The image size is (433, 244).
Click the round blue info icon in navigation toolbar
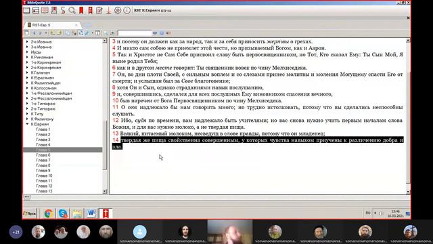(162, 33)
